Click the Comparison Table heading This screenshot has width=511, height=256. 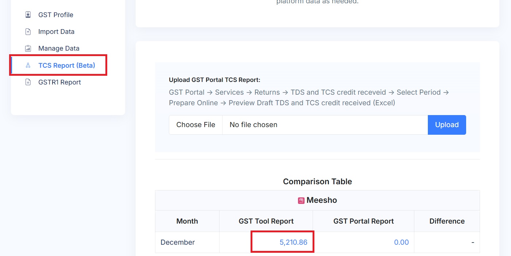pyautogui.click(x=317, y=181)
